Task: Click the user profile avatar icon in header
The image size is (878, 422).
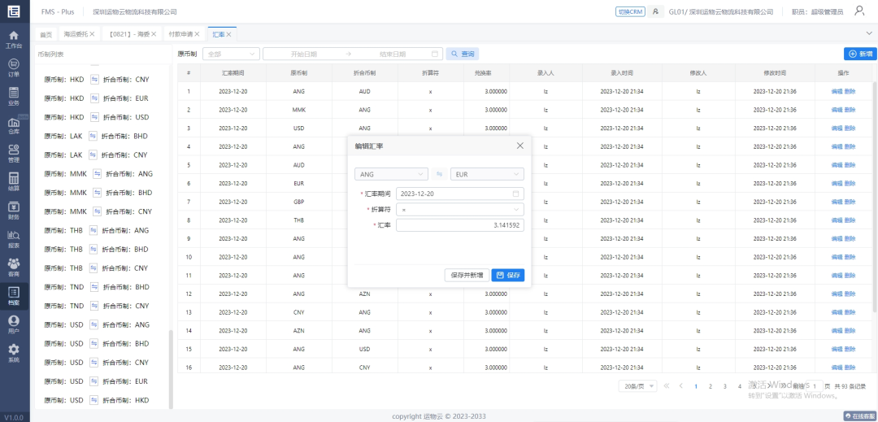Action: [859, 11]
